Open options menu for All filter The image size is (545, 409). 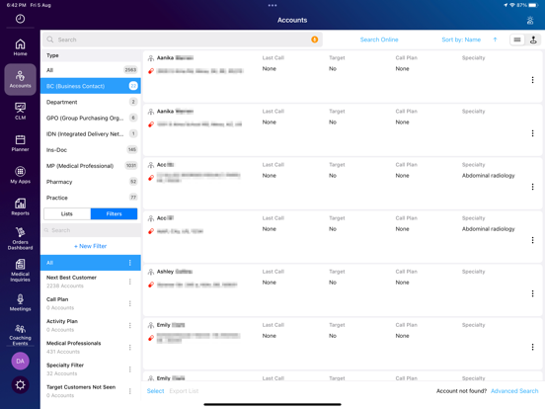(130, 263)
